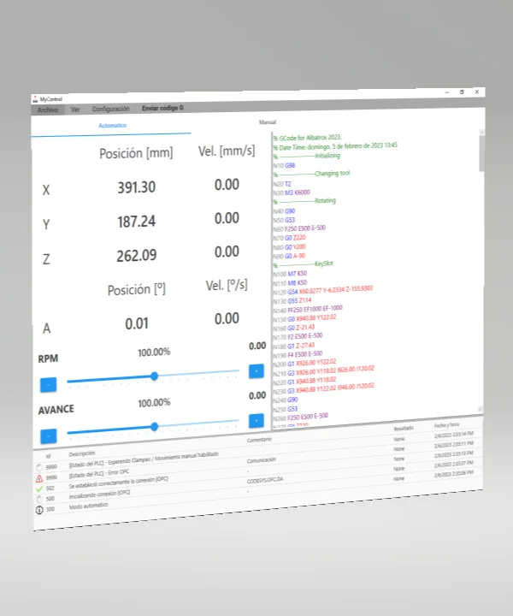Image resolution: width=513 pixels, height=616 pixels.
Task: Switch to the Automatico tab
Action: click(x=112, y=125)
